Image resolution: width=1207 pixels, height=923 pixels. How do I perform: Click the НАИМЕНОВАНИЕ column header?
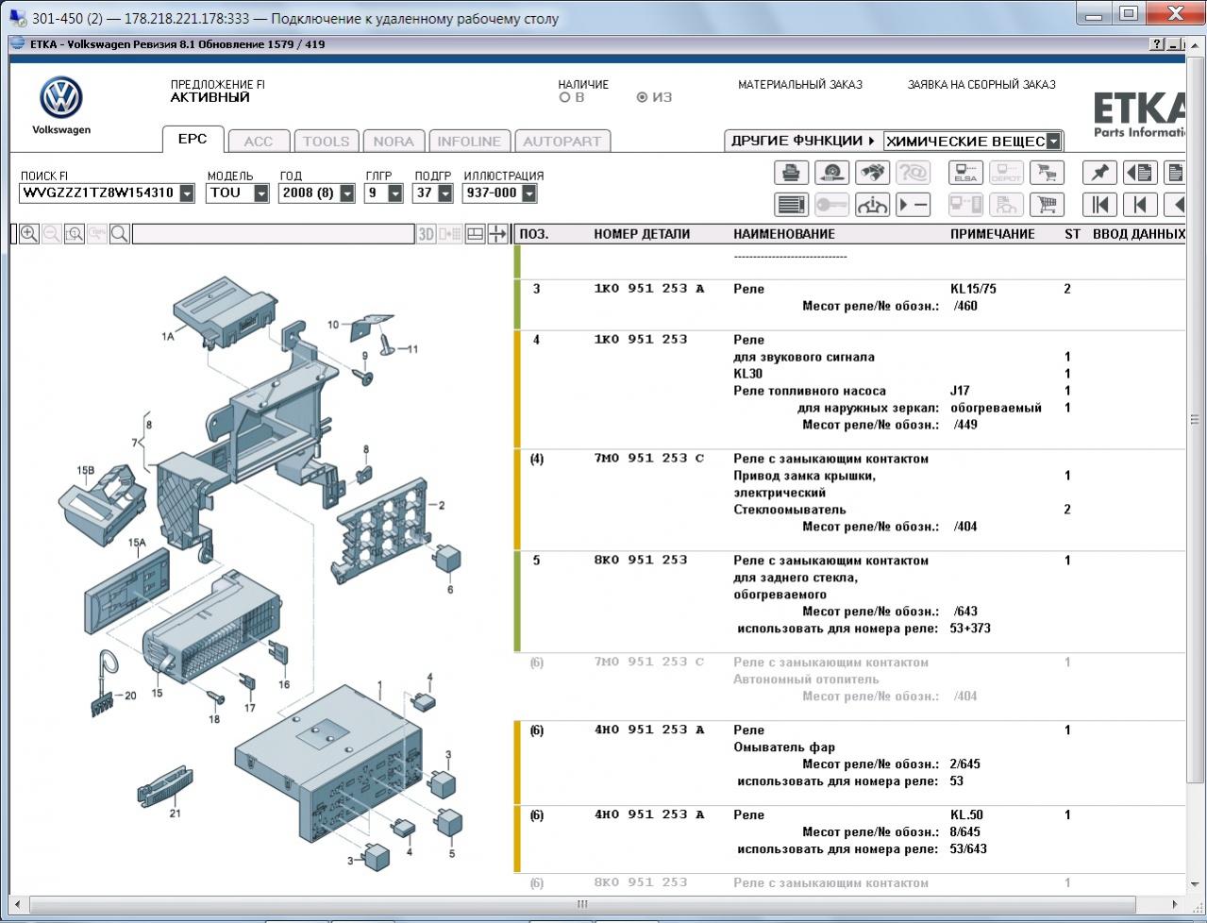(x=784, y=234)
